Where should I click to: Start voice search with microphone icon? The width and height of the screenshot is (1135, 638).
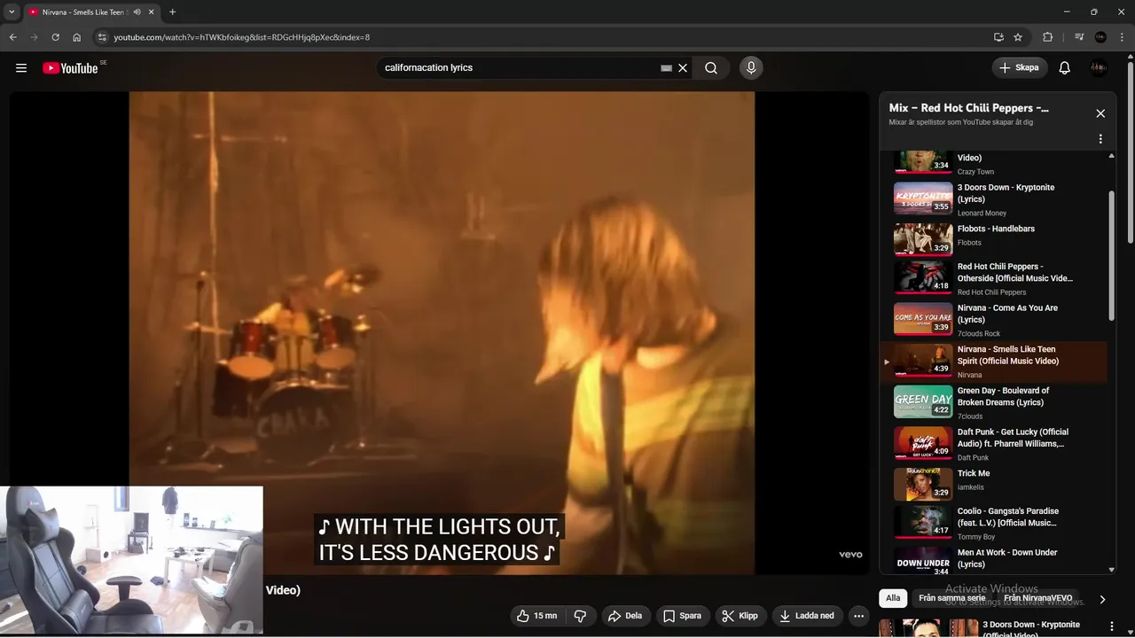coord(751,68)
